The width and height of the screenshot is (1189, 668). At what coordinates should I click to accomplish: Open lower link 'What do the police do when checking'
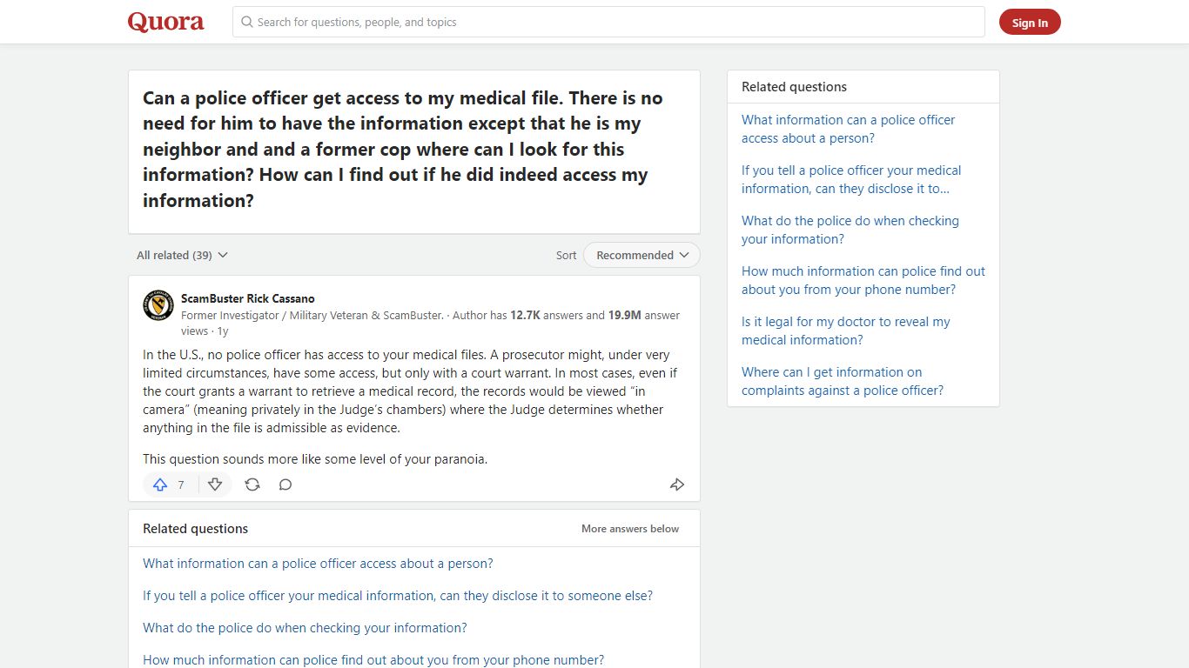pyautogui.click(x=305, y=628)
